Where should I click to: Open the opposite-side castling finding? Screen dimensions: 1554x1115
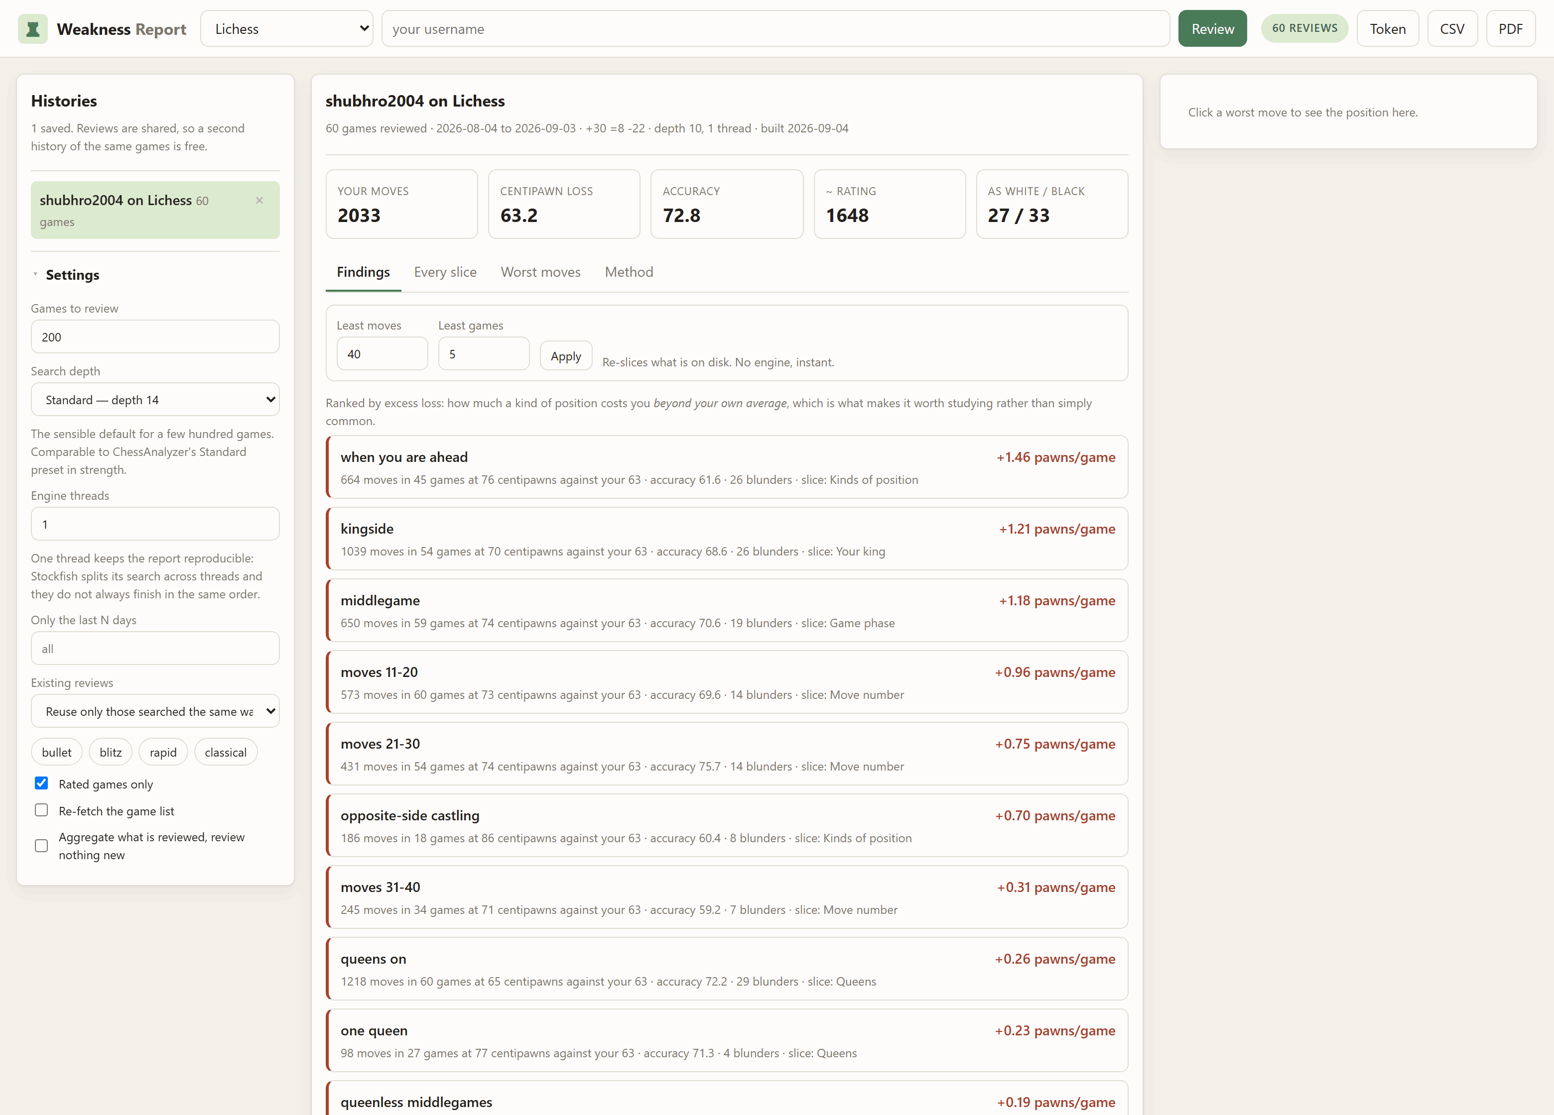tap(727, 825)
